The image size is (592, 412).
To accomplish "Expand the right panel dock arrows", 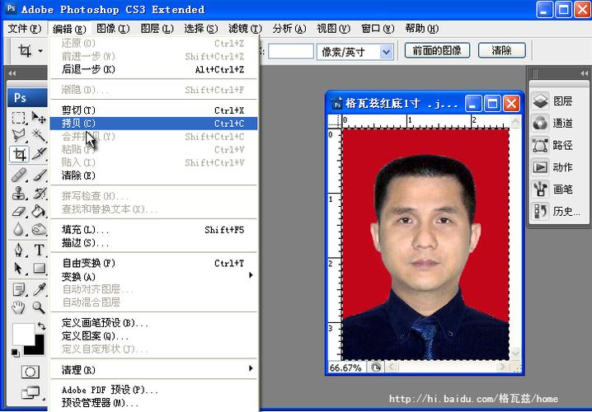I will coord(584,73).
